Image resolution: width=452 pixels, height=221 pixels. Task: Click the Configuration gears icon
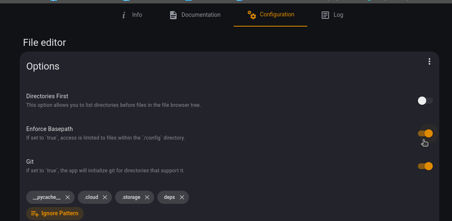coord(252,15)
